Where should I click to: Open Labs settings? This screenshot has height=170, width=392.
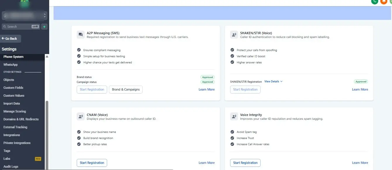tap(7, 159)
